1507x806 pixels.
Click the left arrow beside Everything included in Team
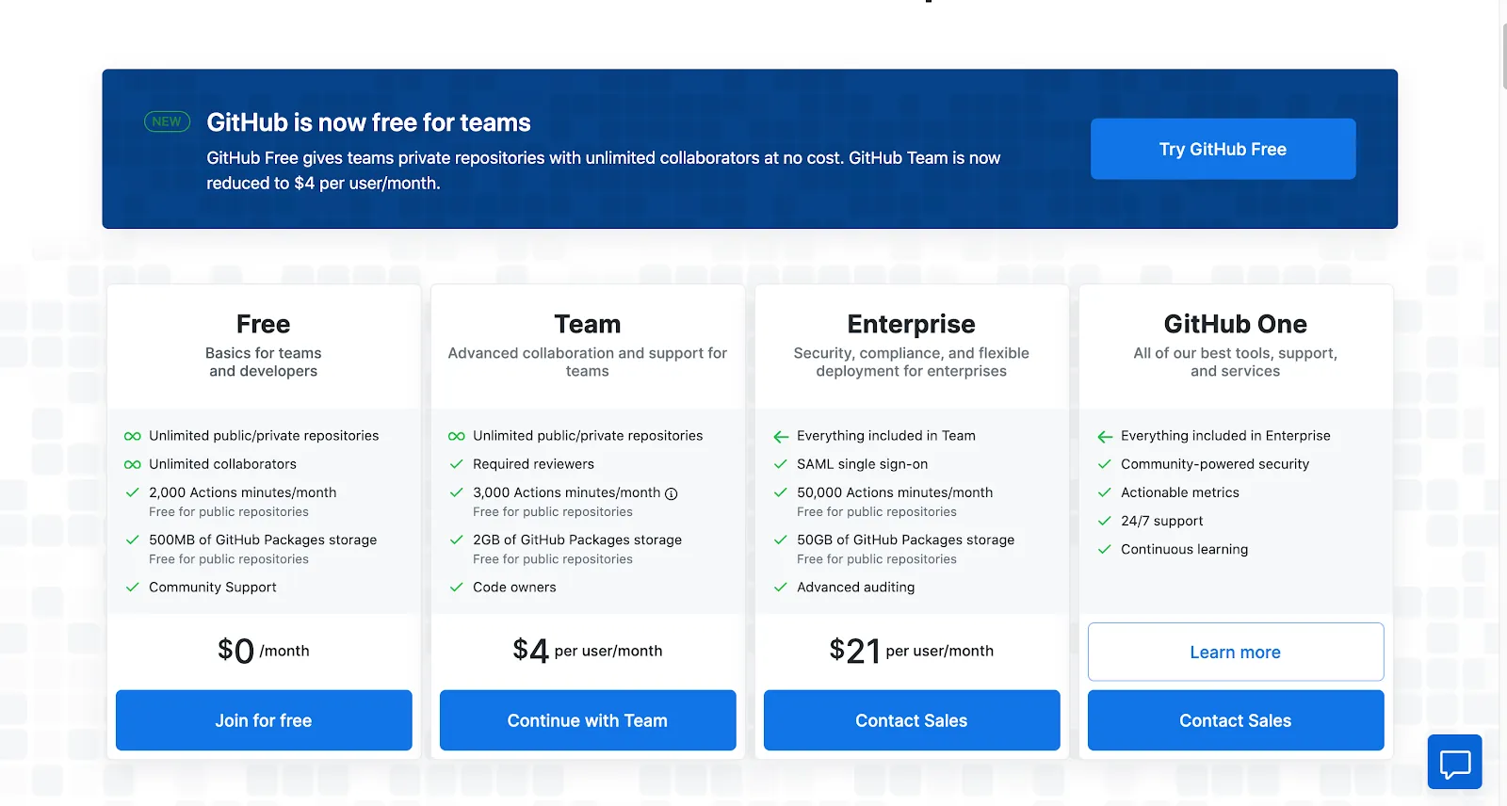tap(781, 436)
